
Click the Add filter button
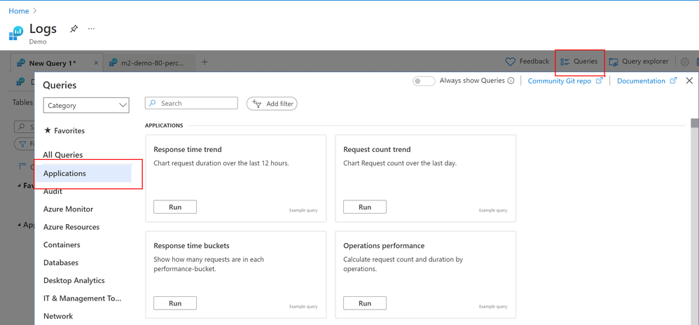coord(272,104)
